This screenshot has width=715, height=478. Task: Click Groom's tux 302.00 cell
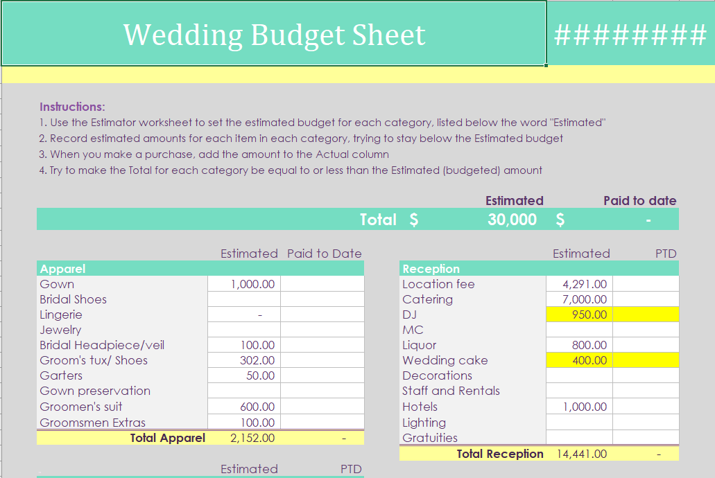[244, 360]
